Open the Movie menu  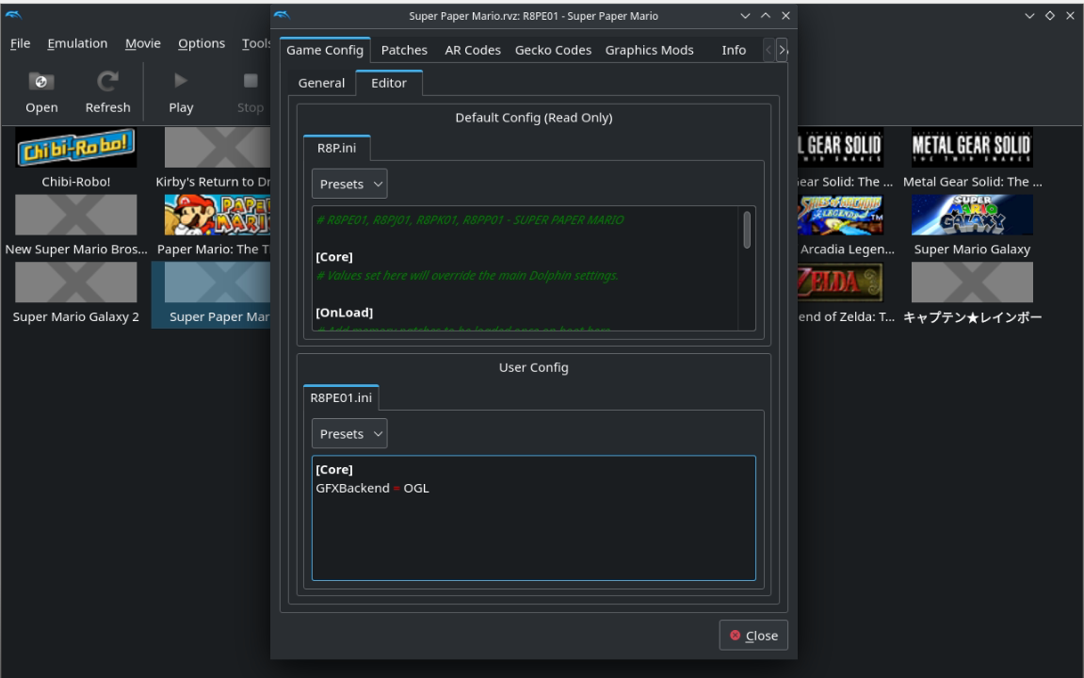[142, 43]
